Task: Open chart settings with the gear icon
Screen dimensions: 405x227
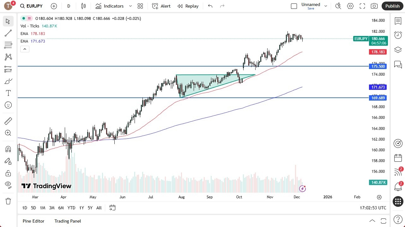Action: coord(350,6)
